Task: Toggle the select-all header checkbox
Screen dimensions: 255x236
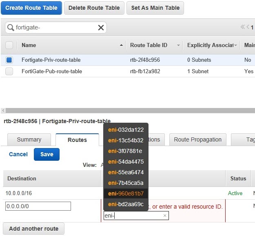Action: 9,45
